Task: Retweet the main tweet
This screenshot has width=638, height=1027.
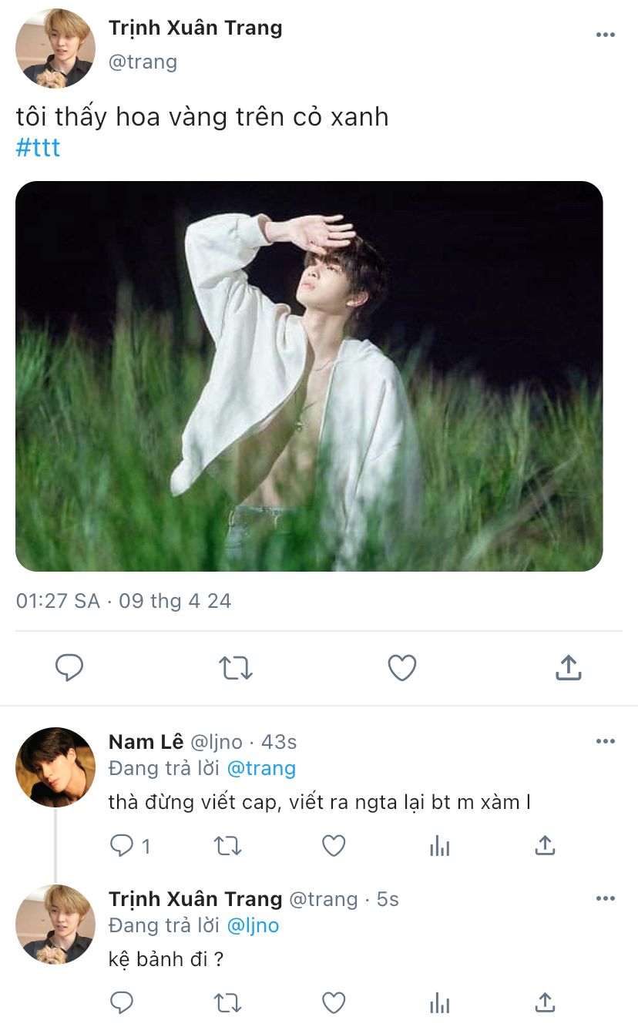Action: point(236,667)
